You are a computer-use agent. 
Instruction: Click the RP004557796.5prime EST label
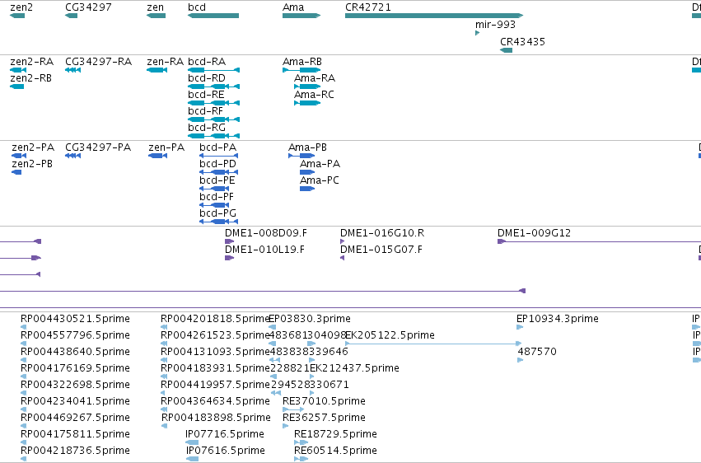(x=75, y=335)
